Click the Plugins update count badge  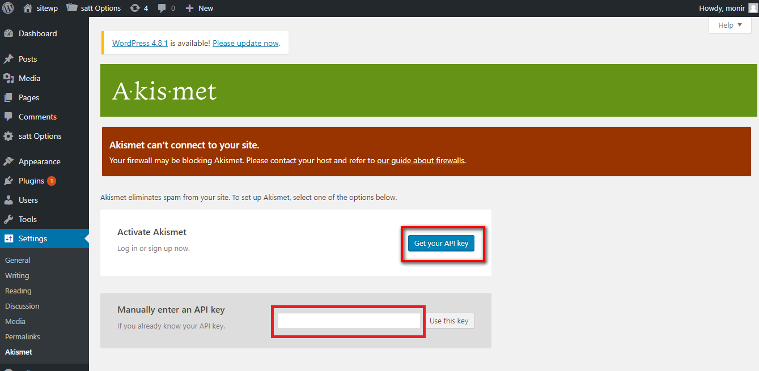tap(52, 181)
